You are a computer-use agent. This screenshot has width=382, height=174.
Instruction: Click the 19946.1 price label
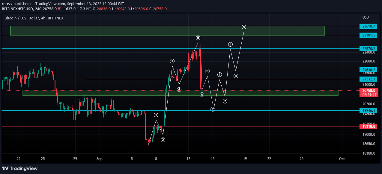pyautogui.click(x=369, y=111)
